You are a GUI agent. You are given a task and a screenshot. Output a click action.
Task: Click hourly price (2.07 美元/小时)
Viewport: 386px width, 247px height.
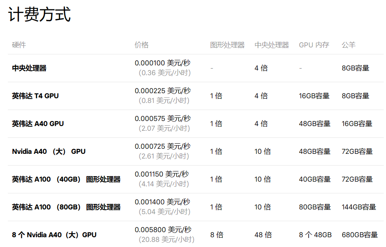(x=164, y=128)
